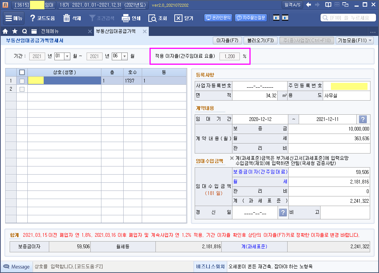Click the 주민등록번호 field
The height and width of the screenshot is (273, 379).
point(346,86)
